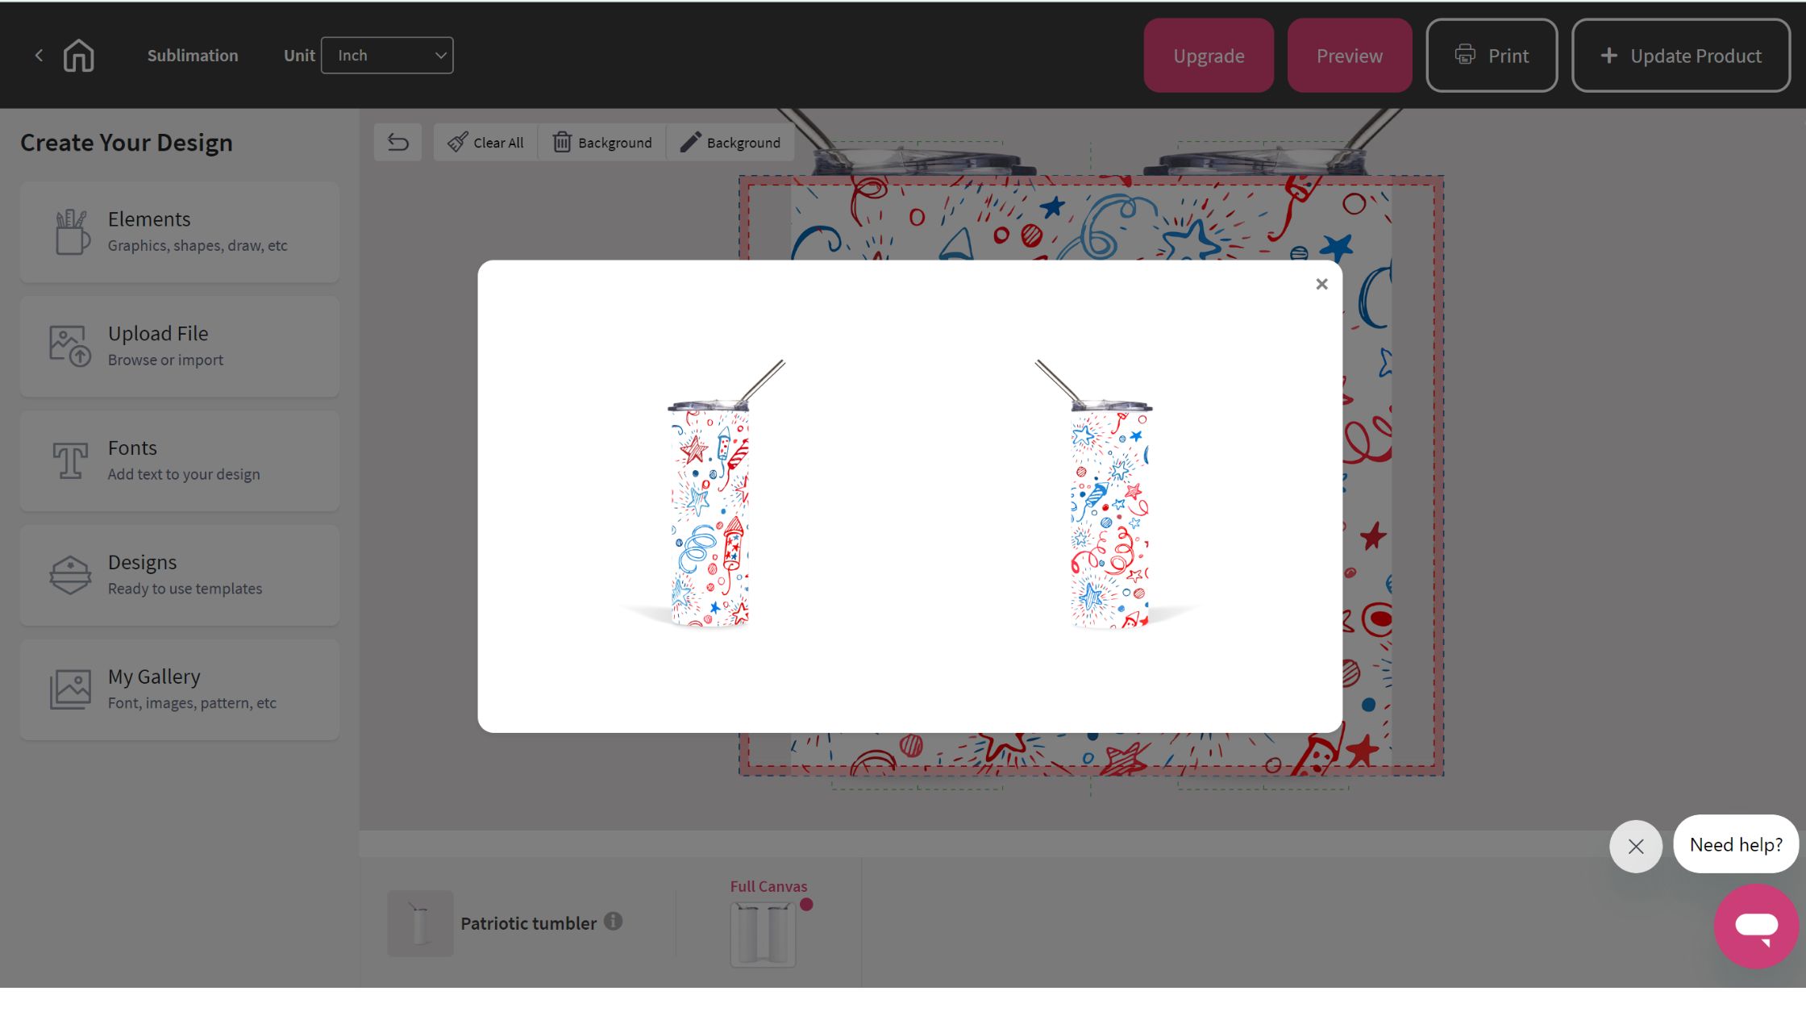
Task: Click the home icon in header
Action: point(79,56)
